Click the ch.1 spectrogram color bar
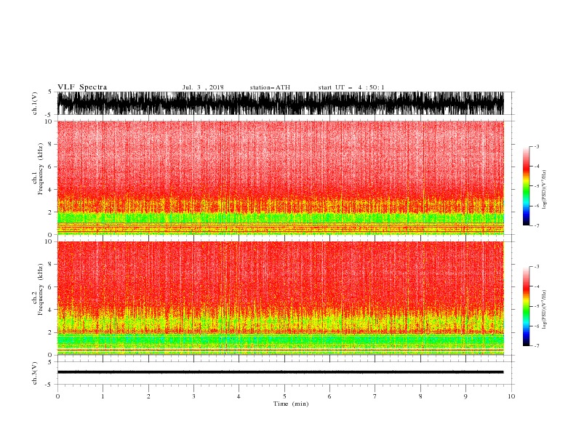 (526, 186)
